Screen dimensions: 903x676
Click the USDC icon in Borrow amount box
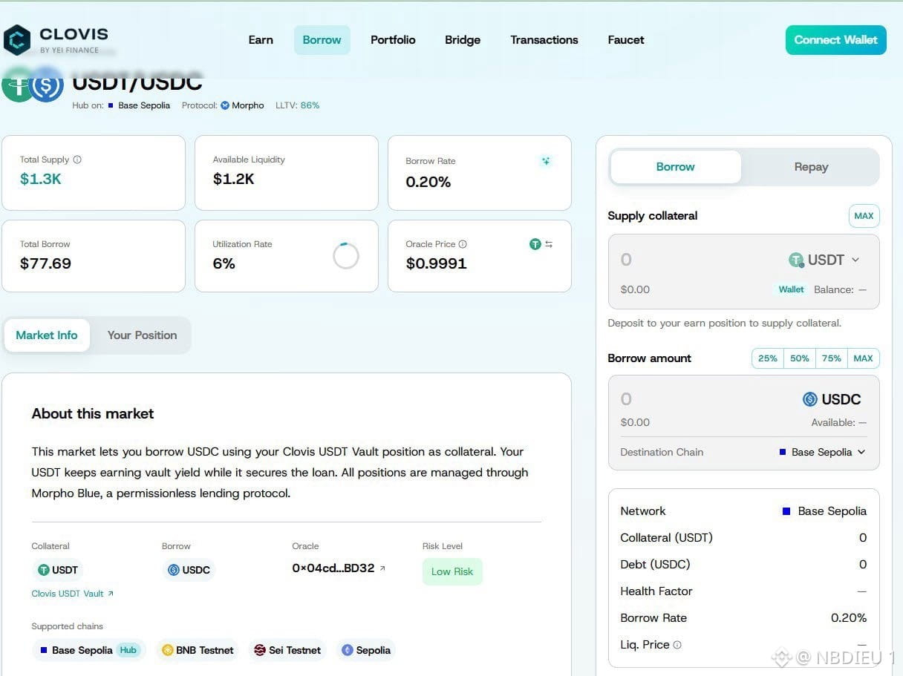[x=810, y=399]
